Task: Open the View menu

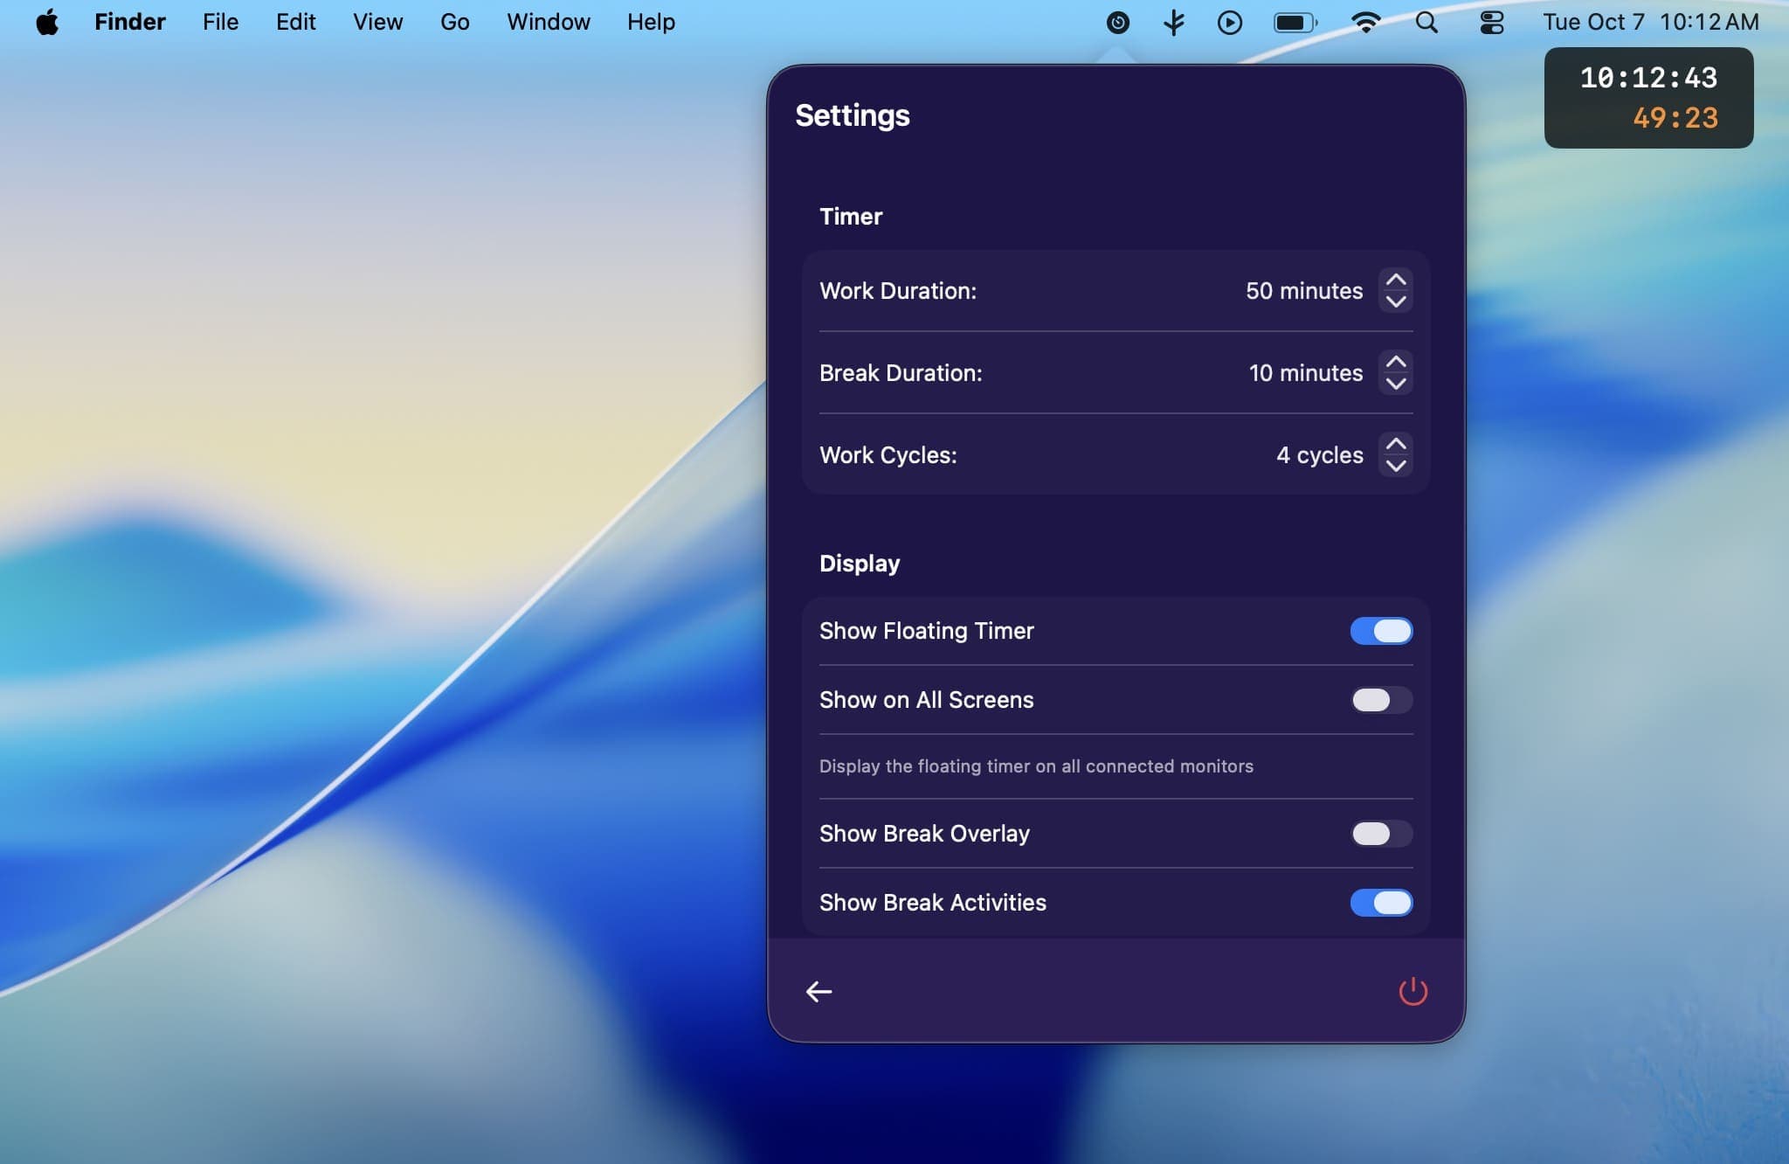Action: click(x=377, y=23)
